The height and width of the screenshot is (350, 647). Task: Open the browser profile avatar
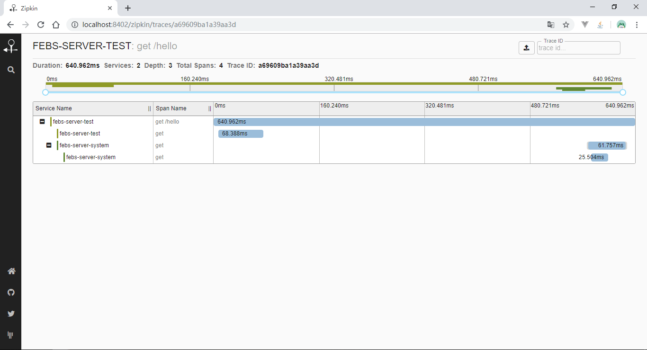pyautogui.click(x=621, y=25)
